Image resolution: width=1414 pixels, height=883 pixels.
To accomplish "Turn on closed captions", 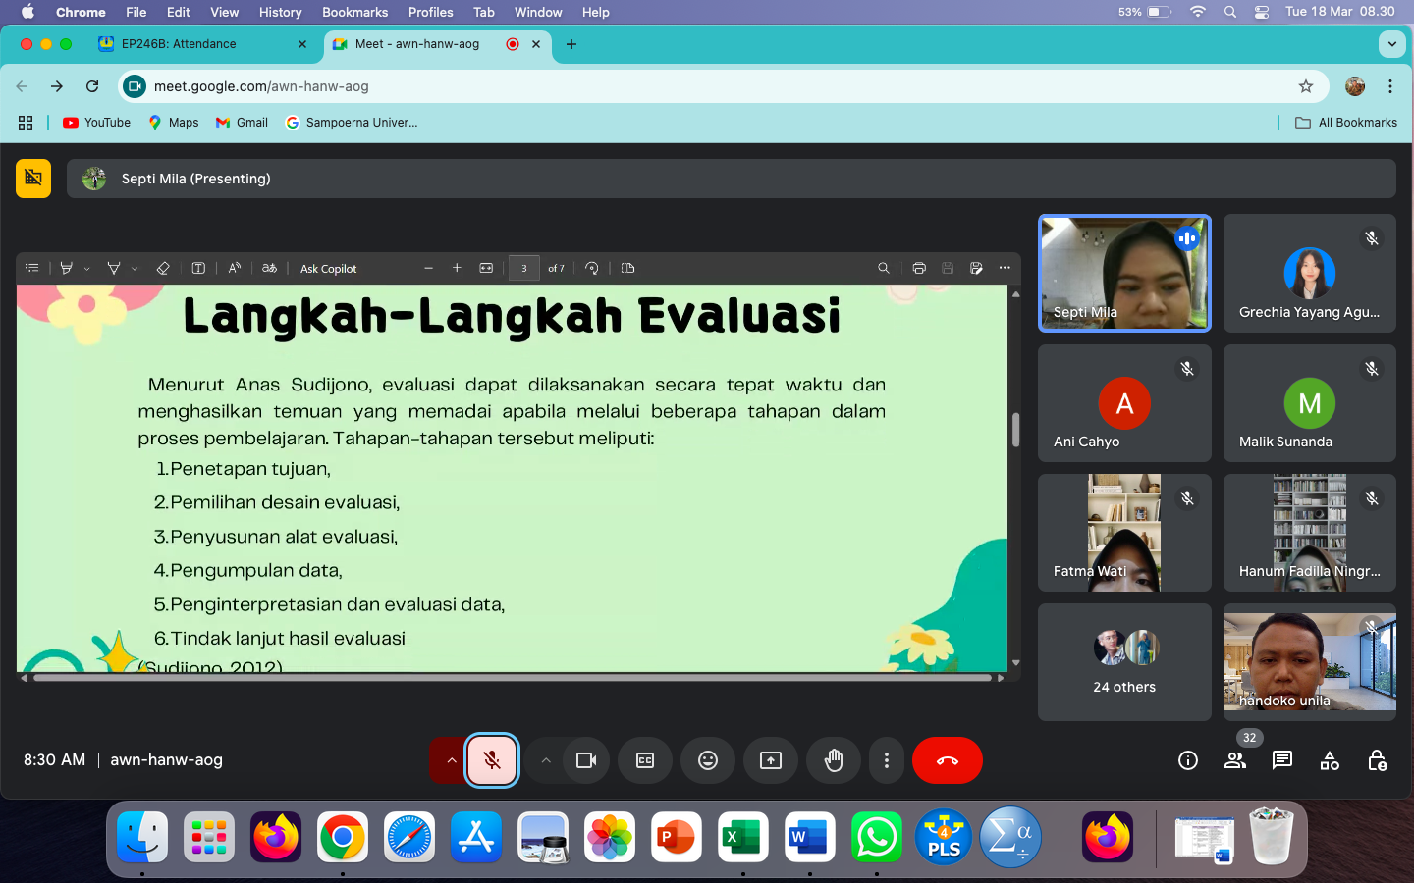I will pos(645,760).
